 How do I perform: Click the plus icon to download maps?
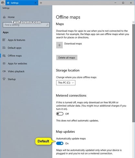click(x=59, y=45)
